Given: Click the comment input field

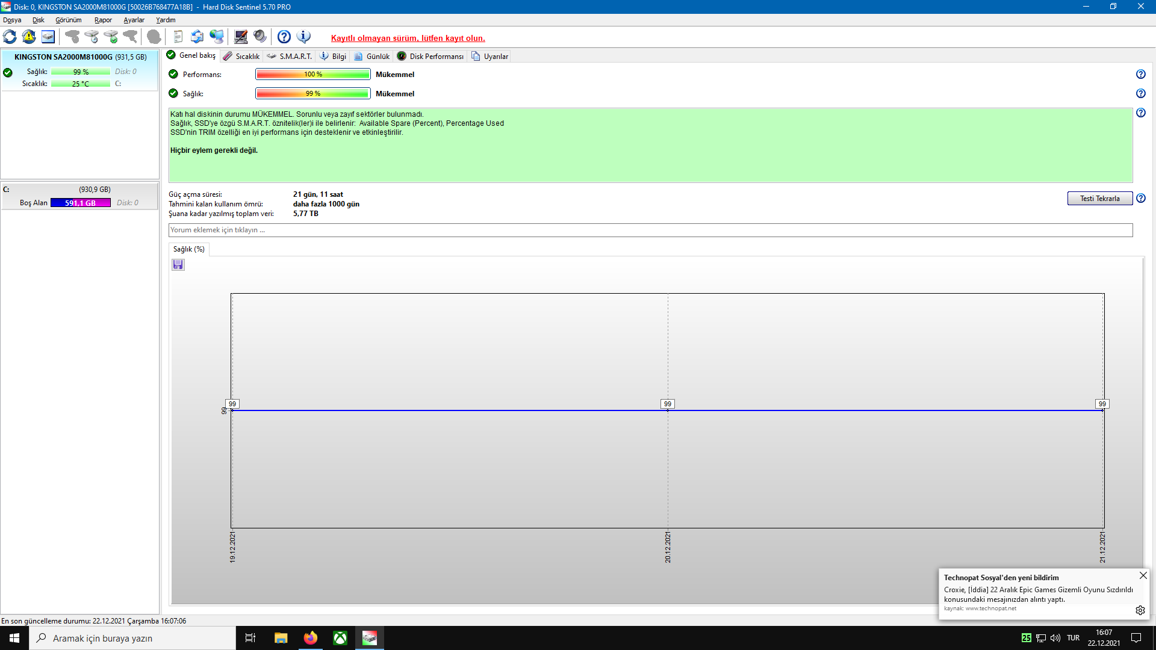Looking at the screenshot, I should [x=650, y=230].
